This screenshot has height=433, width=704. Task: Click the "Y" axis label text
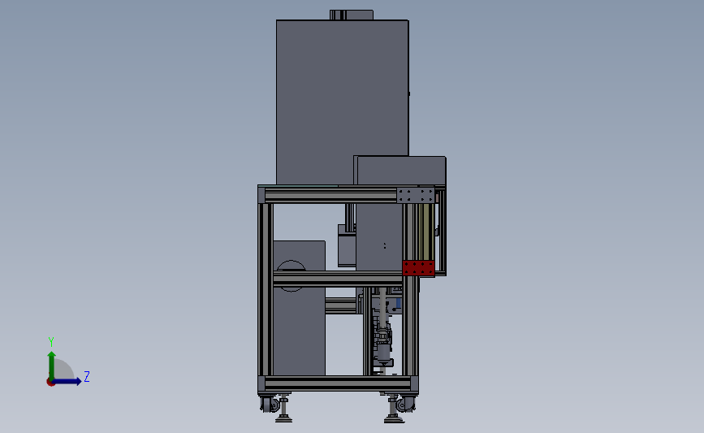(51, 342)
